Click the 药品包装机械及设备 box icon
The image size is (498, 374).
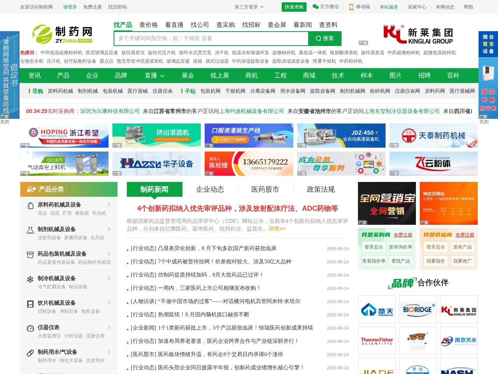30,255
